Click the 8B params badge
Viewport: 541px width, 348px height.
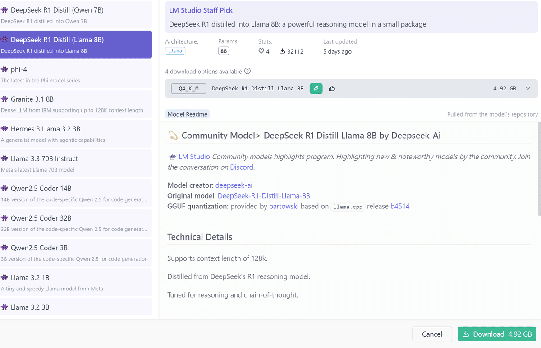click(x=224, y=51)
